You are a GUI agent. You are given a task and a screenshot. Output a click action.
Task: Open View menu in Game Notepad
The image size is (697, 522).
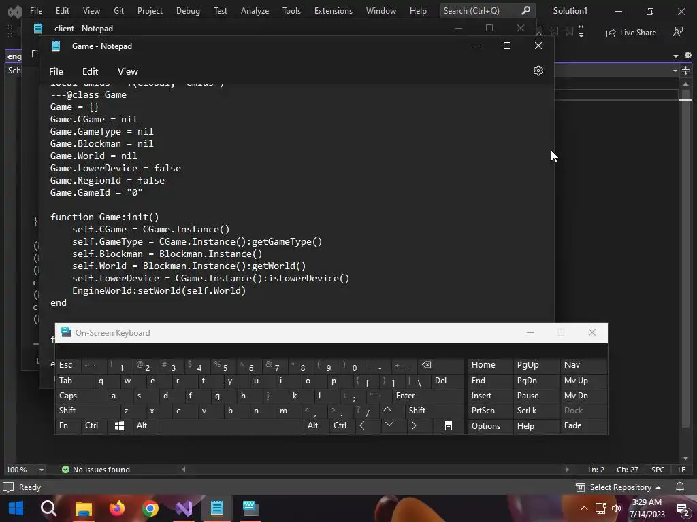127,71
